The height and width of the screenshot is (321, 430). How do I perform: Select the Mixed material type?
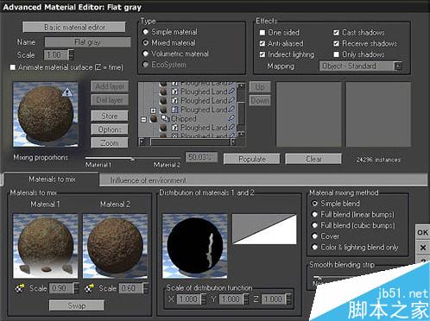146,42
